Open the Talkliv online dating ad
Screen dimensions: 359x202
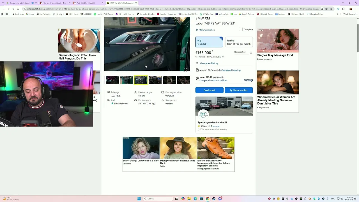pos(178,152)
